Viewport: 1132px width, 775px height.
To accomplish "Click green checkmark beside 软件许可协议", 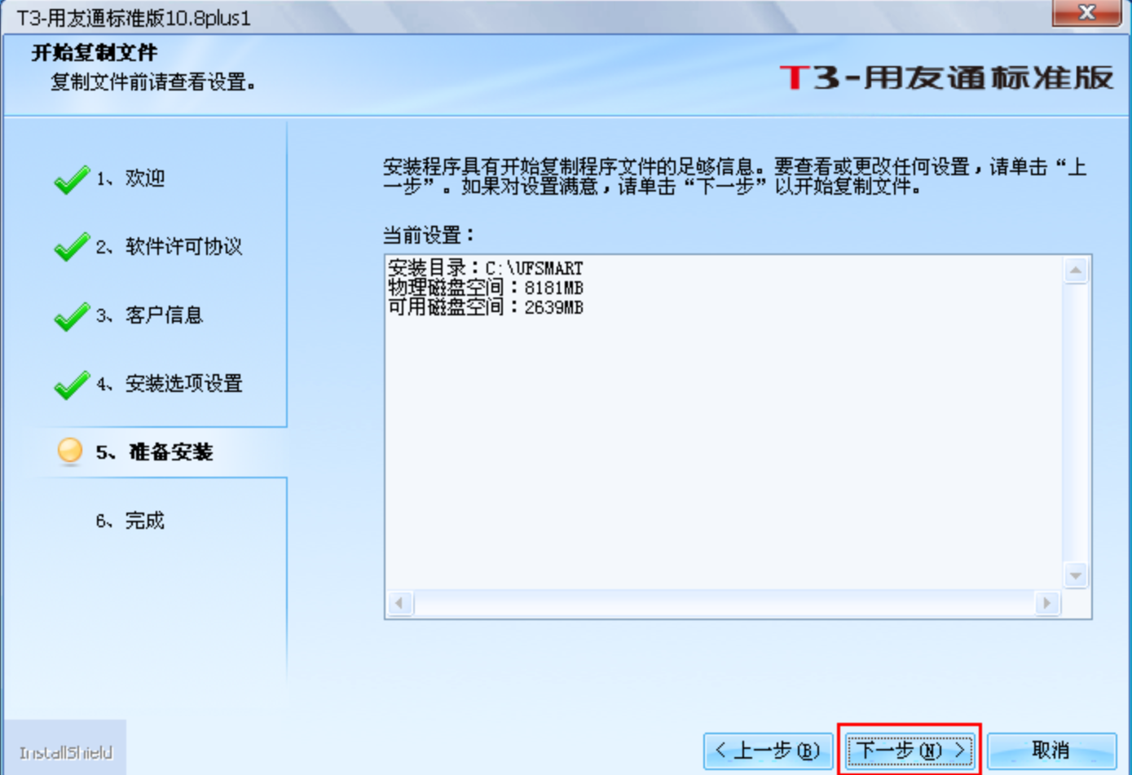I will 72,247.
